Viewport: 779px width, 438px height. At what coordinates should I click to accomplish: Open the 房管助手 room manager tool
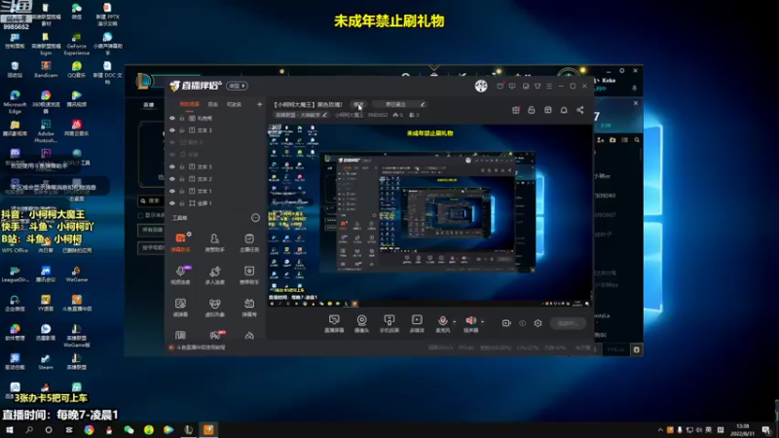tap(214, 241)
